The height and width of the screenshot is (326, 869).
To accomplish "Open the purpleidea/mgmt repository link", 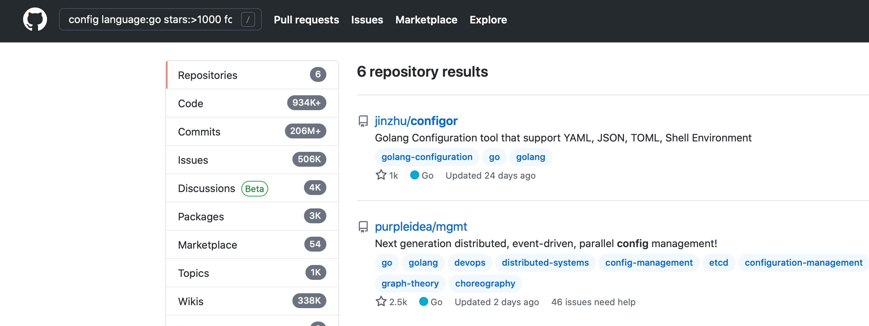I will click(421, 227).
